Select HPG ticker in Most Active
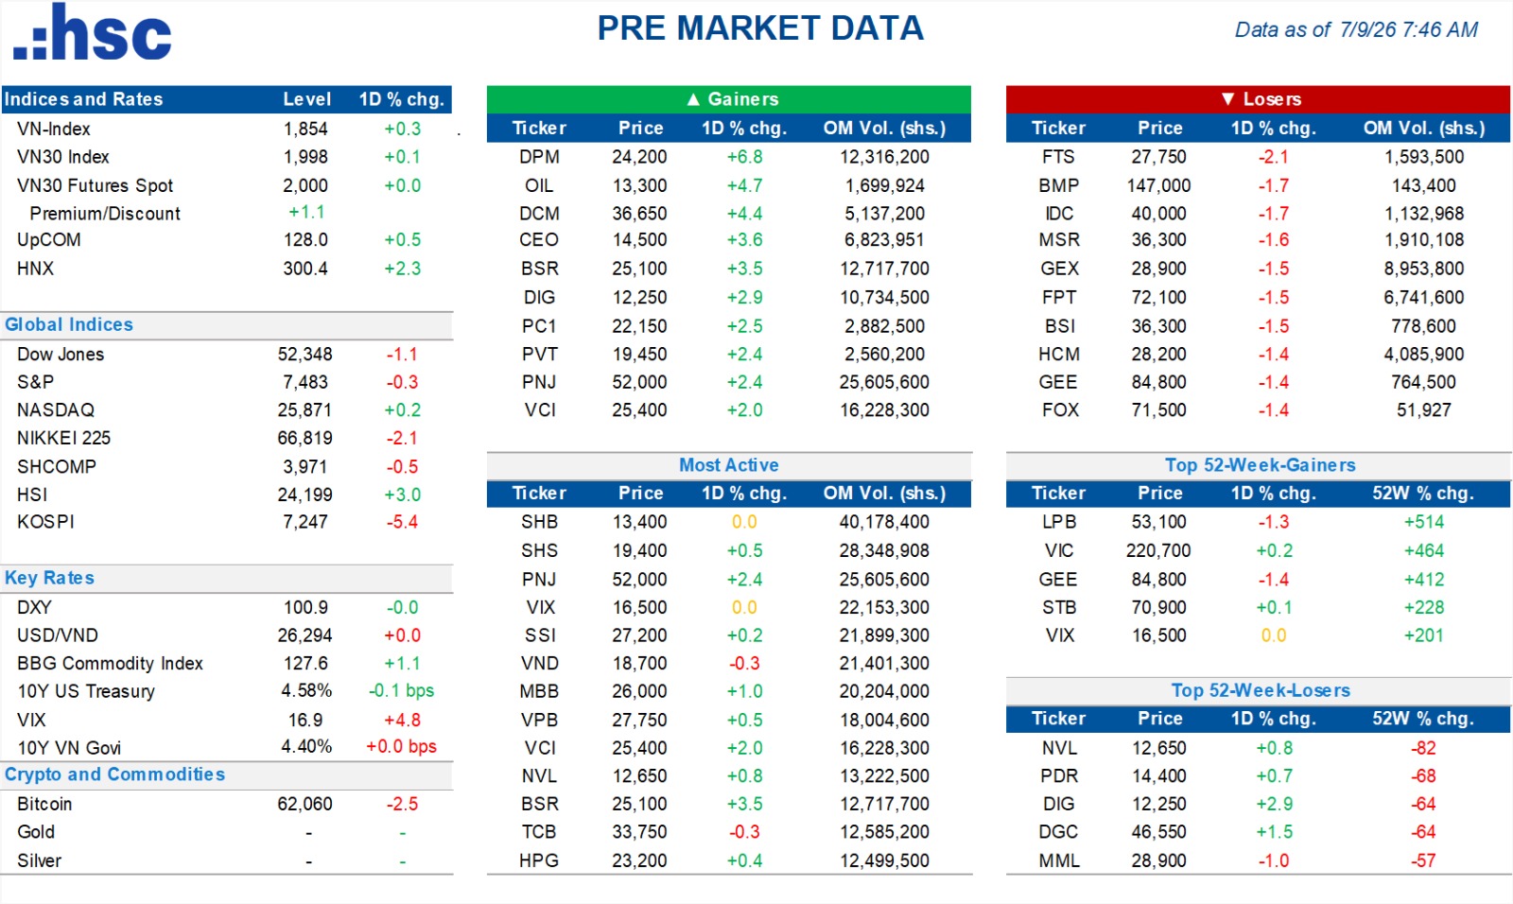This screenshot has width=1513, height=904. (x=539, y=861)
